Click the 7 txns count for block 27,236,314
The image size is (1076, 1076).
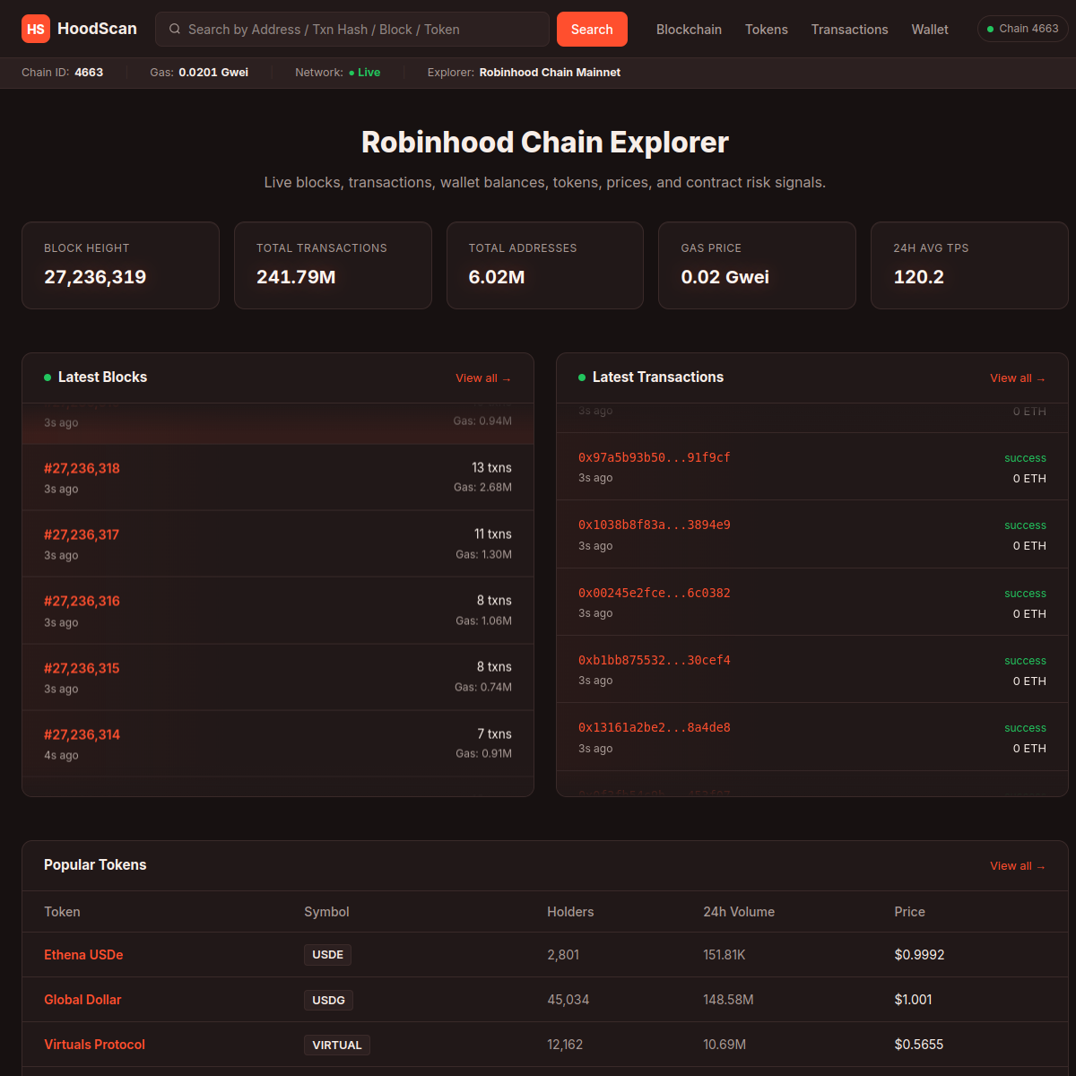(x=494, y=733)
